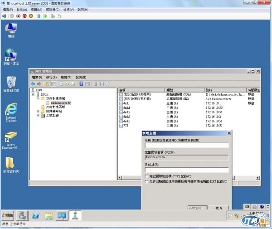Viewport: 272px width, 229px height.
Task: Click the New Server icon in DNS toolbar
Action: pyautogui.click(x=96, y=84)
